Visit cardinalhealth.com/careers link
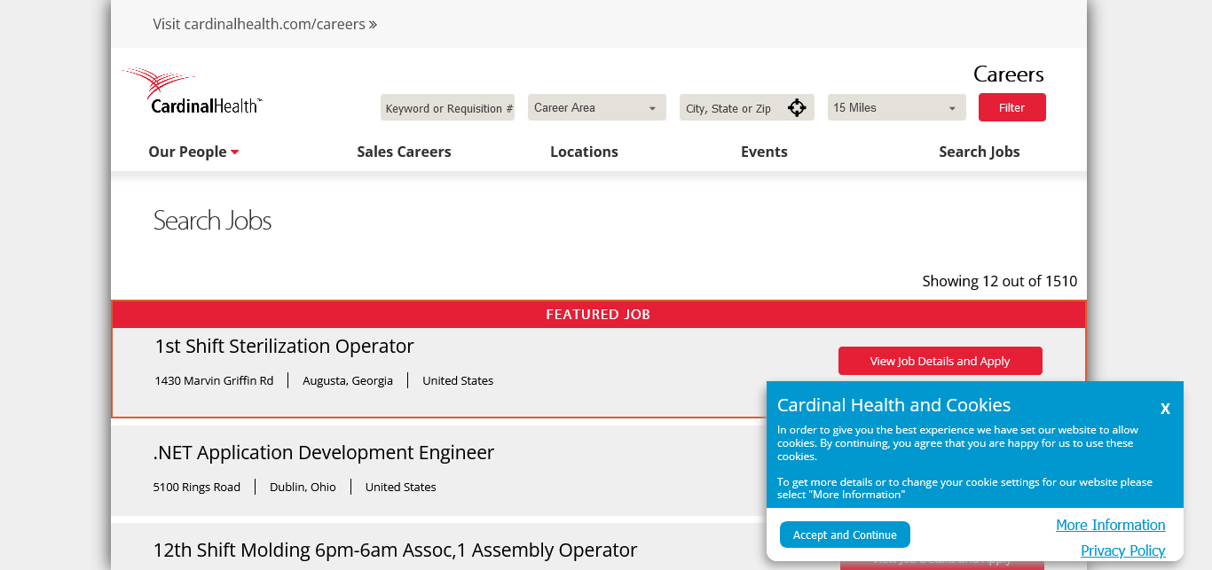The width and height of the screenshot is (1212, 570). pyautogui.click(x=264, y=24)
